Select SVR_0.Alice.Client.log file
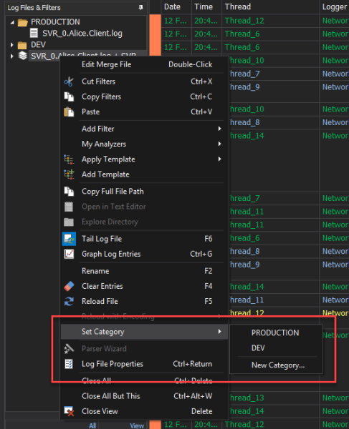The image size is (349, 429). tap(82, 34)
